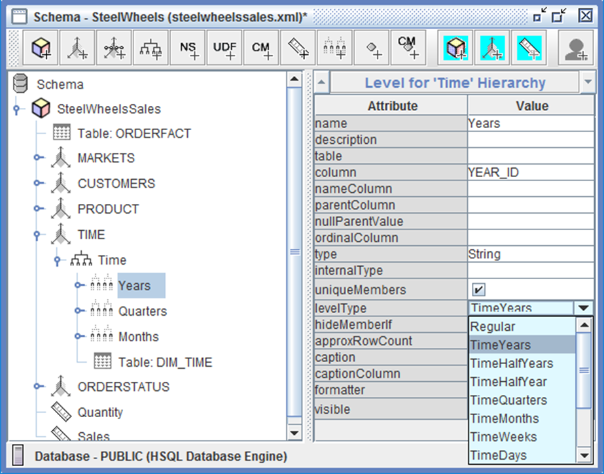The width and height of the screenshot is (604, 474).
Task: Collapse the SteelWheelsSales cube node
Action: tap(16, 109)
